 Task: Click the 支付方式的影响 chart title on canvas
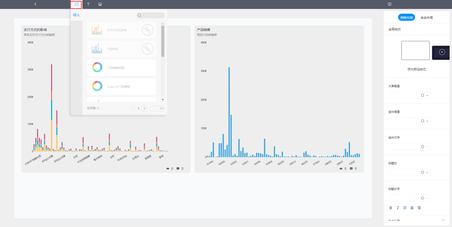(x=35, y=30)
